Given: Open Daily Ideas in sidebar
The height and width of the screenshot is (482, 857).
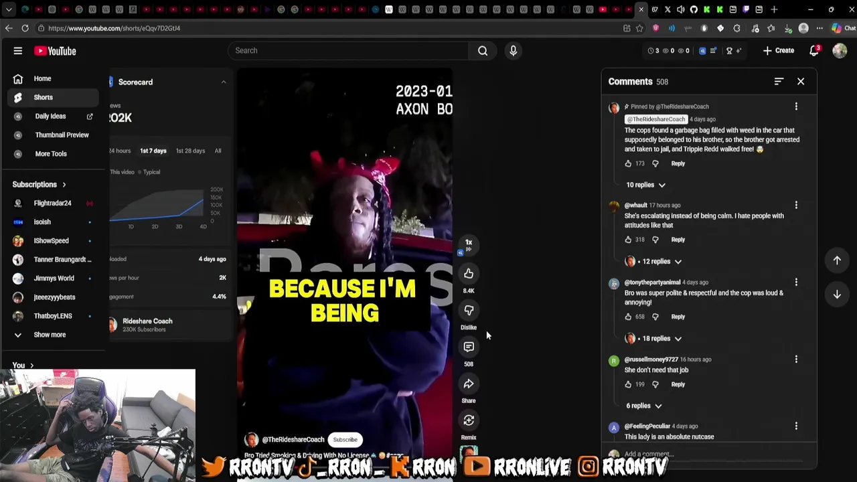Looking at the screenshot, I should coord(54,116).
